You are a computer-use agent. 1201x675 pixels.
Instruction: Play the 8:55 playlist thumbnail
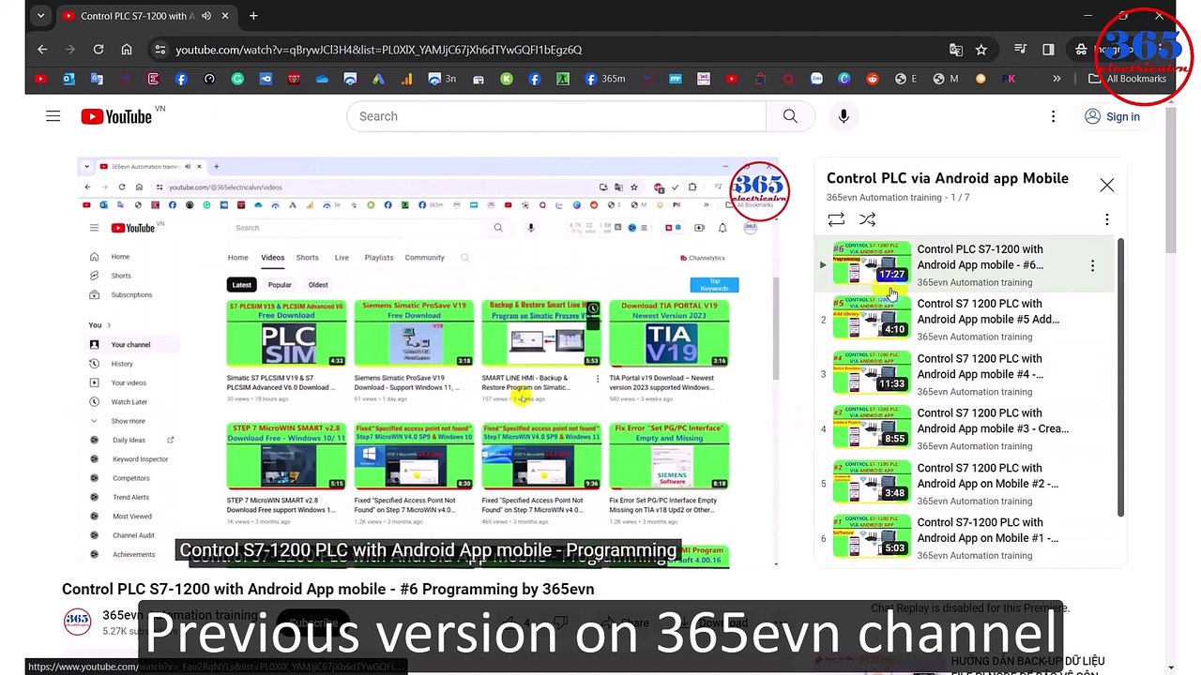point(872,428)
